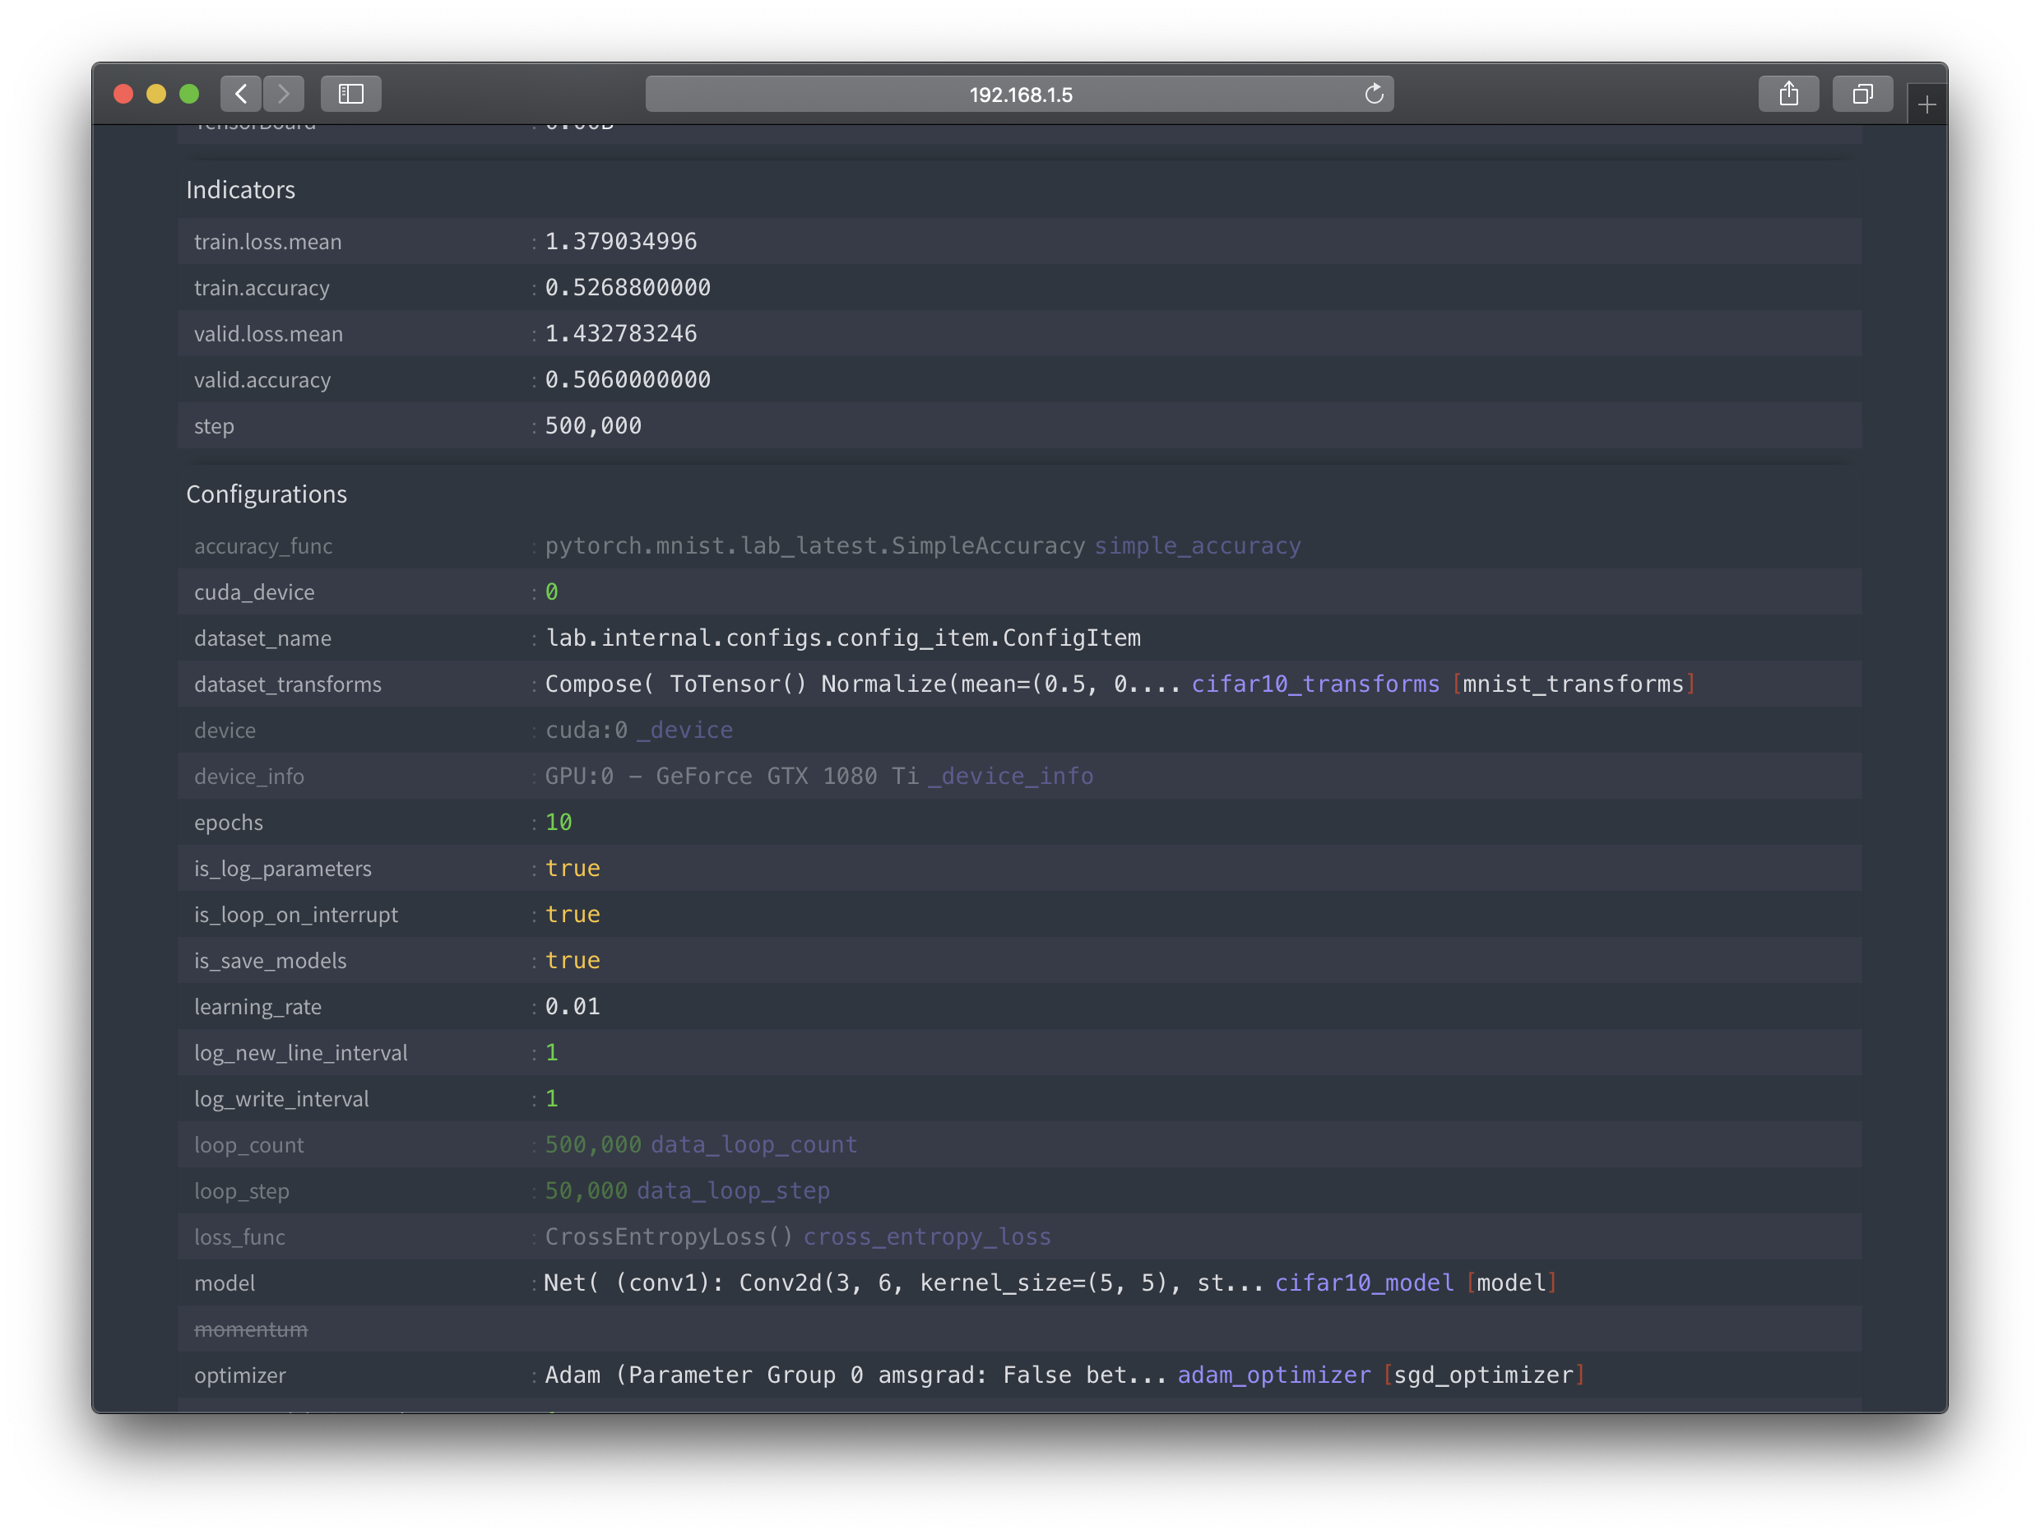Open the adam_optimizer link
Screen dimensions: 2040x1535
point(1273,1374)
